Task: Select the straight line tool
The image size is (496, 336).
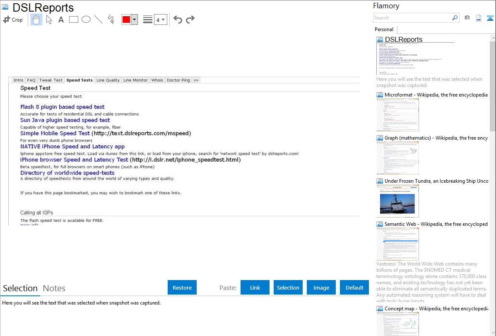Action: [99, 19]
